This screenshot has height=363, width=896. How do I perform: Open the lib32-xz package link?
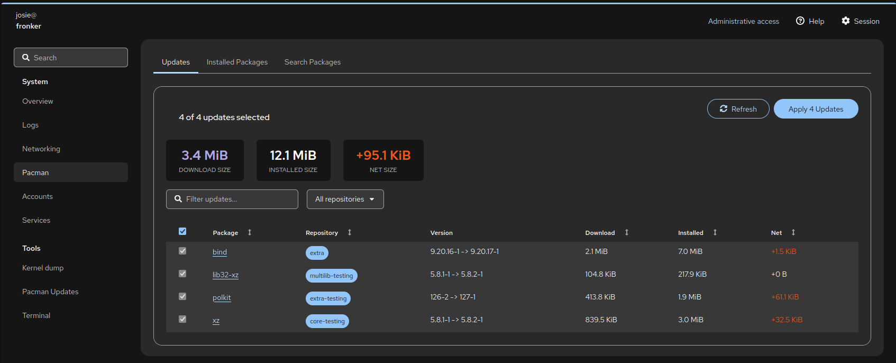225,275
